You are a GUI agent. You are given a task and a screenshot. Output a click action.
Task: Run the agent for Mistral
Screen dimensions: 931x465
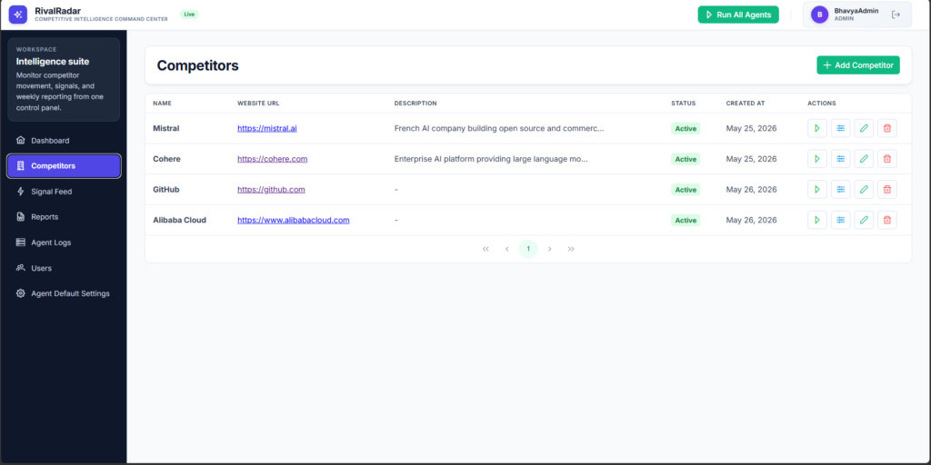[x=817, y=128]
